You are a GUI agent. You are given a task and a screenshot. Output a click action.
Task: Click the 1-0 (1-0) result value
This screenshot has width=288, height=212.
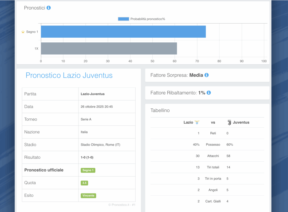coord(87,158)
